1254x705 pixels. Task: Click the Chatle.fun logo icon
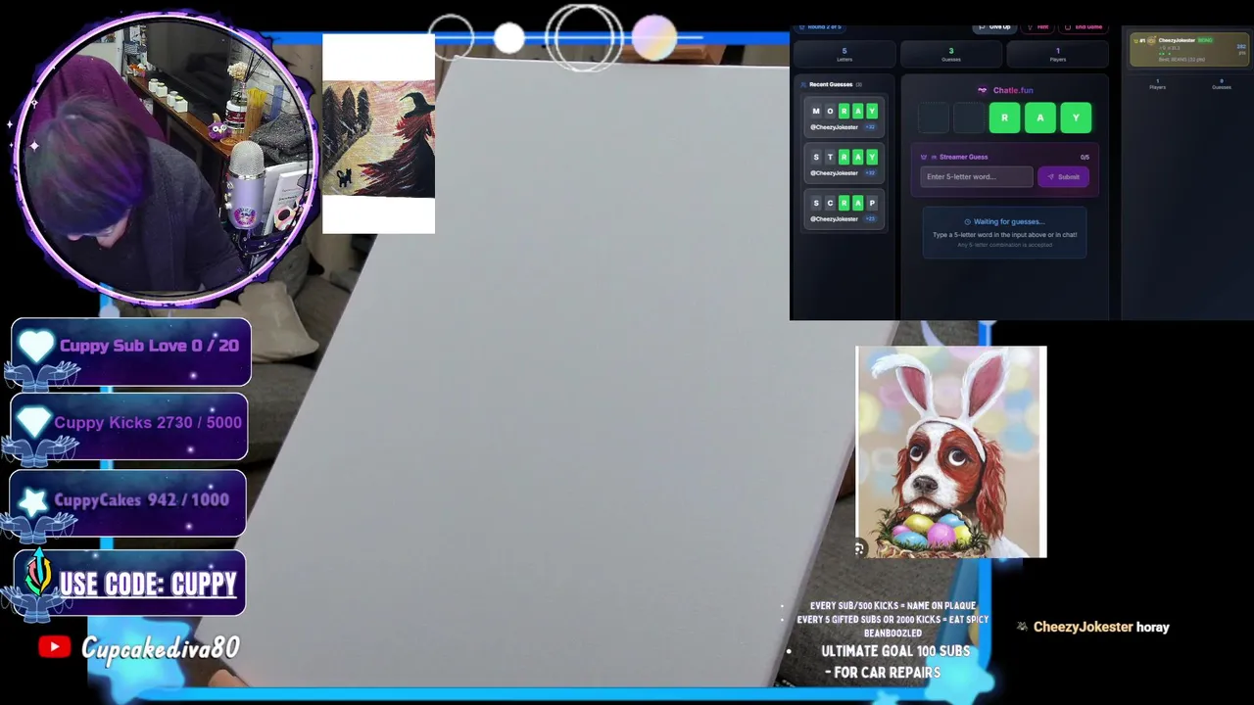click(983, 90)
